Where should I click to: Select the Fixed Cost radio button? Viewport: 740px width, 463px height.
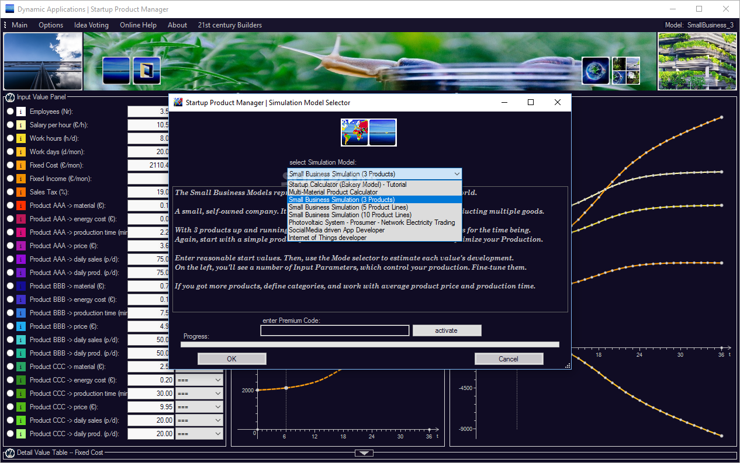tap(10, 165)
